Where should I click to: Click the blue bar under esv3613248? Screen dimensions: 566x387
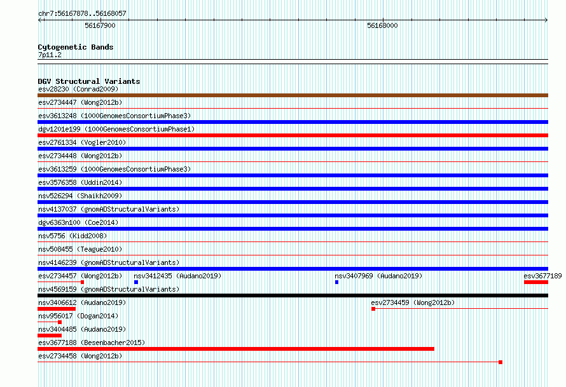[x=293, y=122]
